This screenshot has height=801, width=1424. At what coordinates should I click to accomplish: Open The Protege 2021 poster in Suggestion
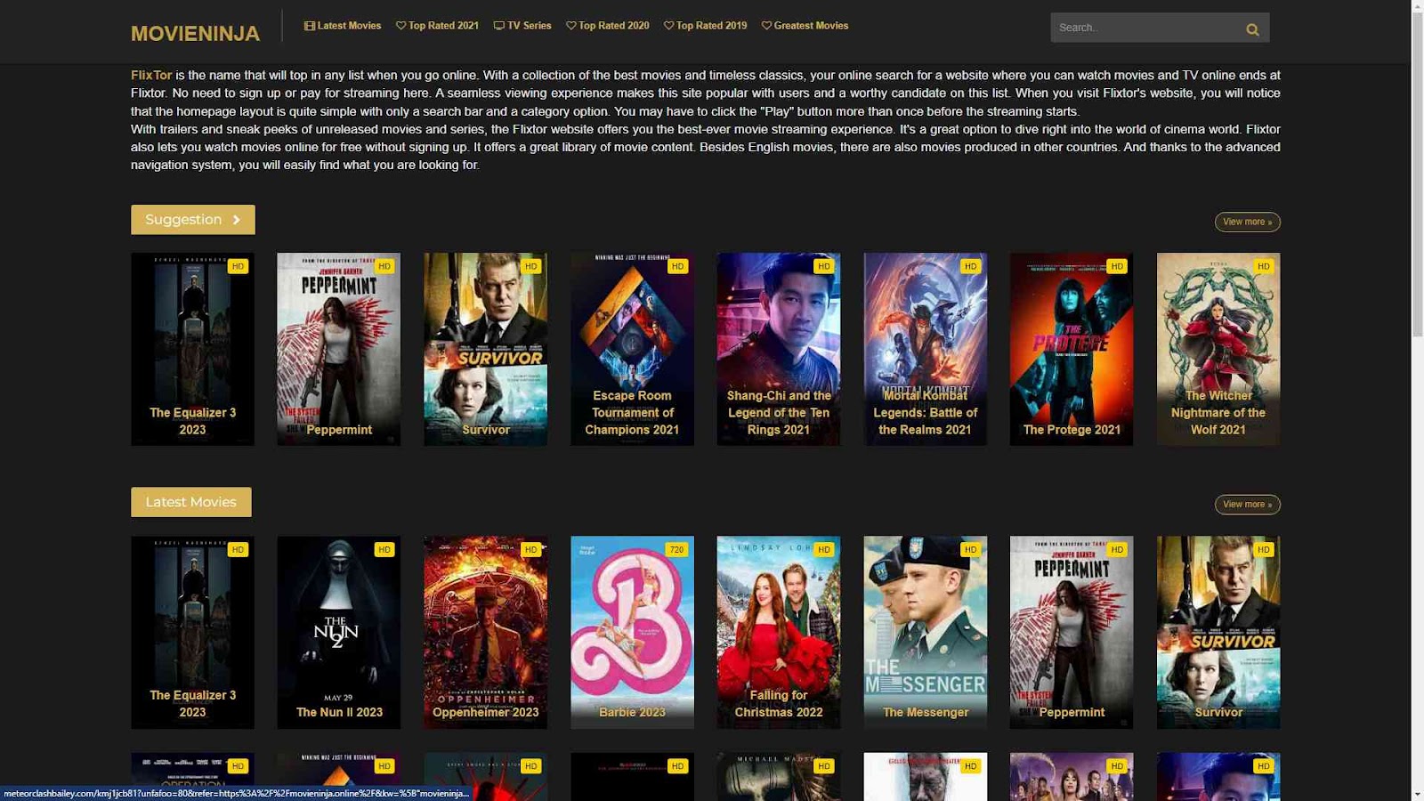click(1071, 349)
